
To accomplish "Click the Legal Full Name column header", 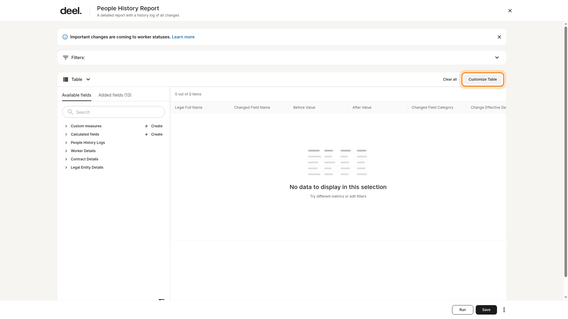I will coord(200,108).
